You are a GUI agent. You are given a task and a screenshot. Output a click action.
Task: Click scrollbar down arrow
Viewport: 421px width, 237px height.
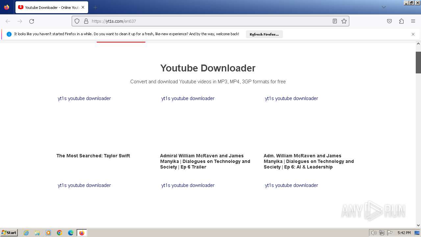pos(418,225)
